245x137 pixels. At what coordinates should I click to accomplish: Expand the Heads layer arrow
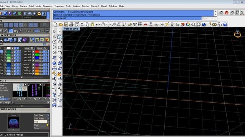pos(34,64)
